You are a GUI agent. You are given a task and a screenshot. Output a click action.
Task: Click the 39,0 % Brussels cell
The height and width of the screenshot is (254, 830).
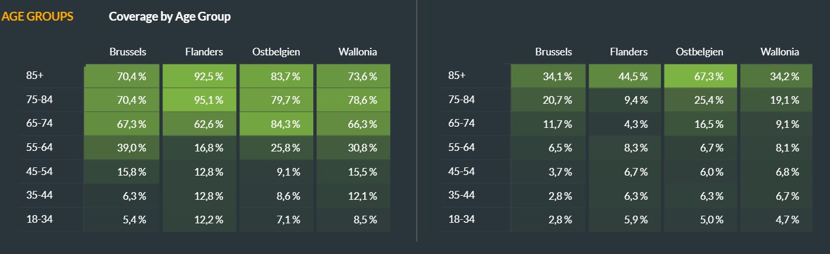click(x=122, y=147)
